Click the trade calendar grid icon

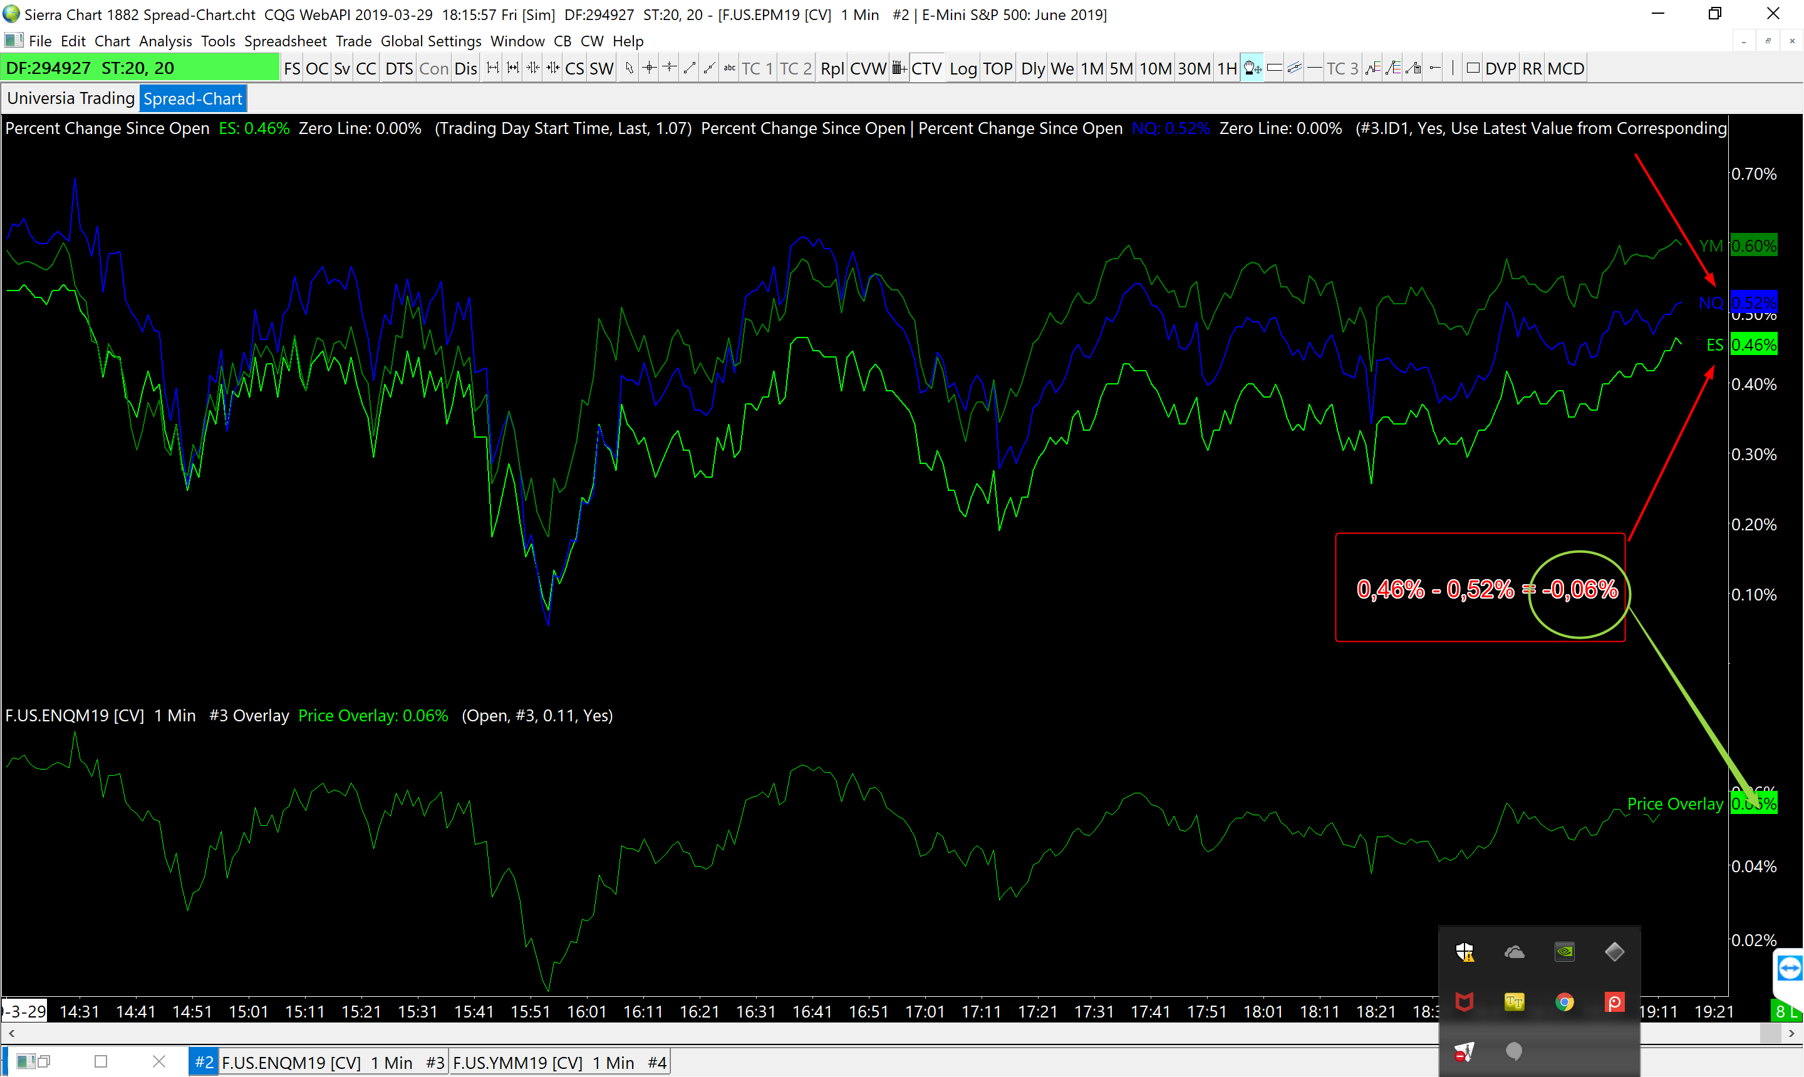click(x=899, y=68)
